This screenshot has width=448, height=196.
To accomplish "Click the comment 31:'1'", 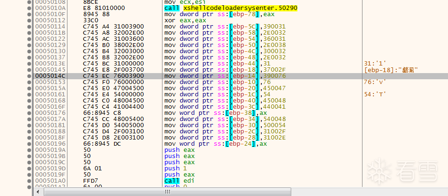I will coord(375,64).
